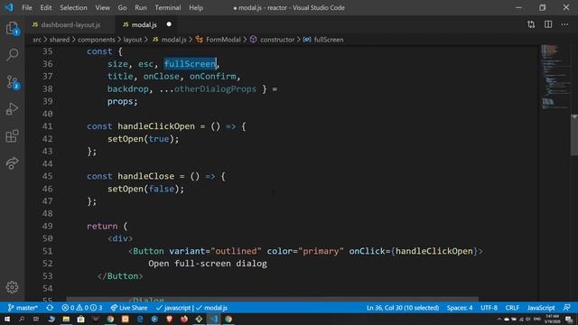Open the Run and Debug view
Screen dimensions: 578x325
pyautogui.click(x=12, y=109)
